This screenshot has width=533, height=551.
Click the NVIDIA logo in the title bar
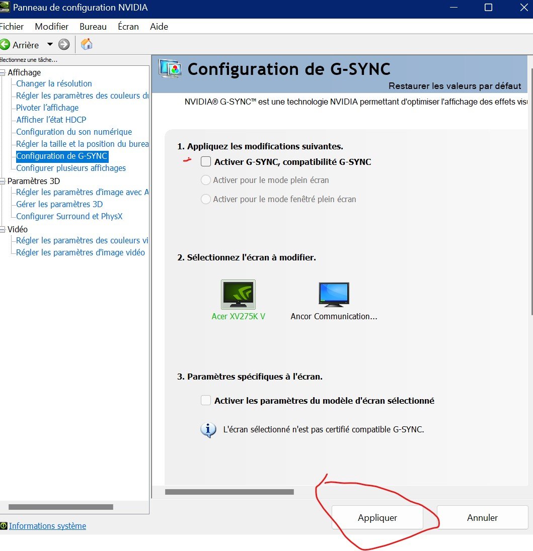click(4, 7)
